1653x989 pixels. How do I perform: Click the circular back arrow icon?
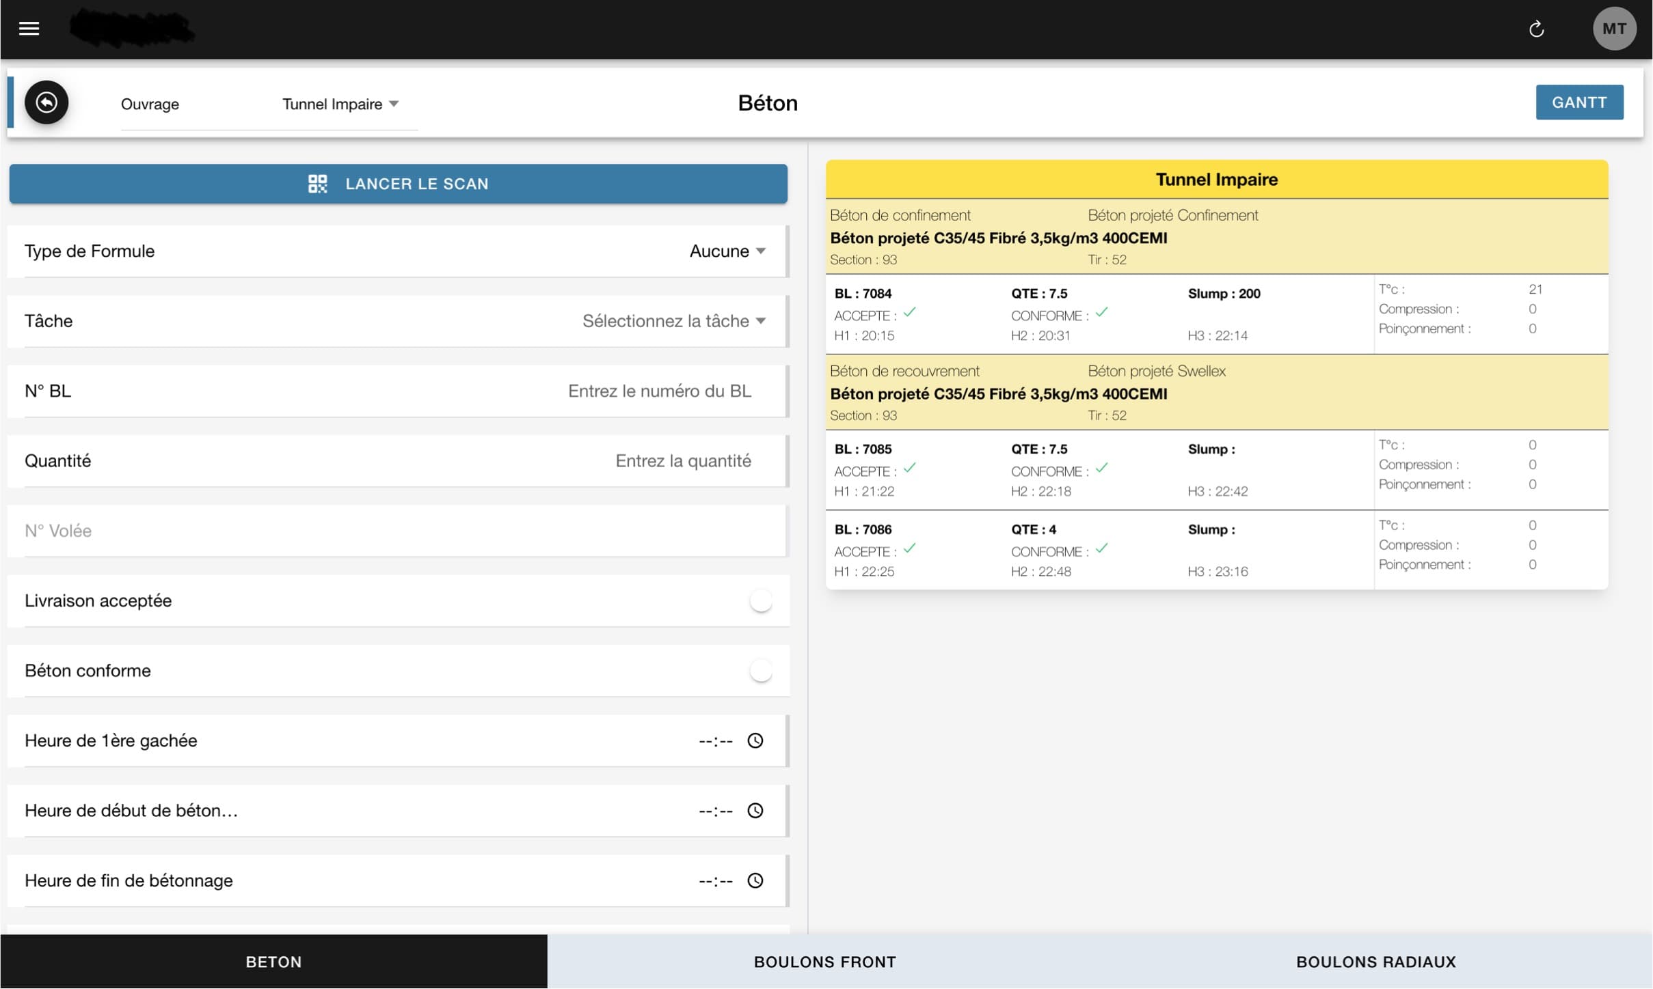coord(46,102)
